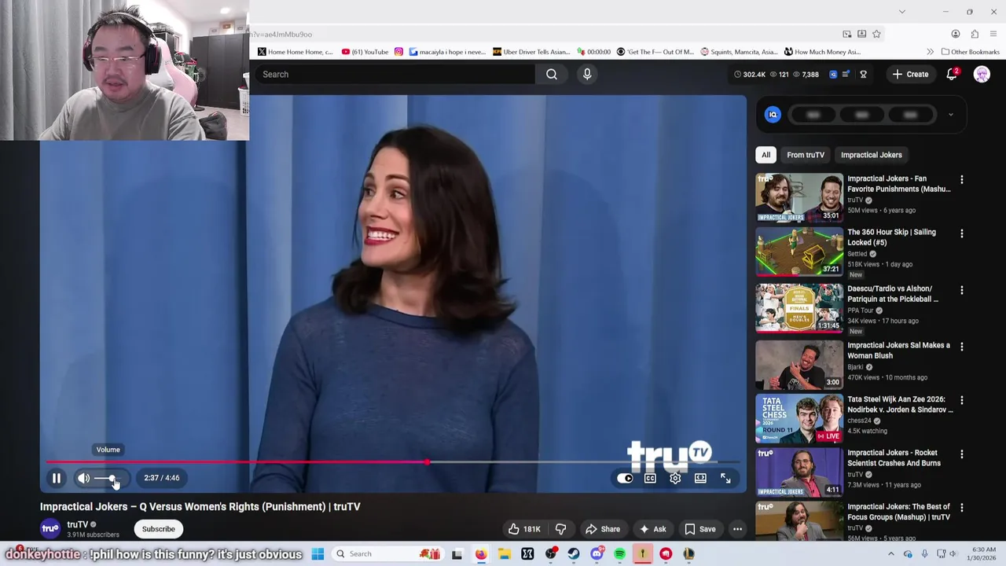Open options for Daescu/Tardio pickleball video
Image resolution: width=1006 pixels, height=566 pixels.
point(961,290)
